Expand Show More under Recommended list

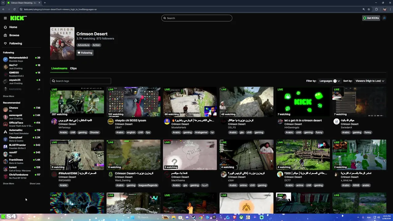coord(9,184)
